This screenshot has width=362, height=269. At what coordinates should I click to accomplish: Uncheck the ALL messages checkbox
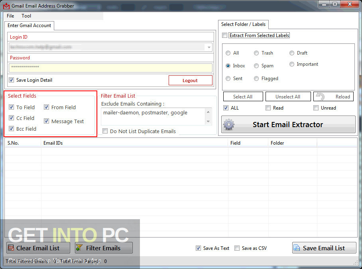click(x=226, y=108)
